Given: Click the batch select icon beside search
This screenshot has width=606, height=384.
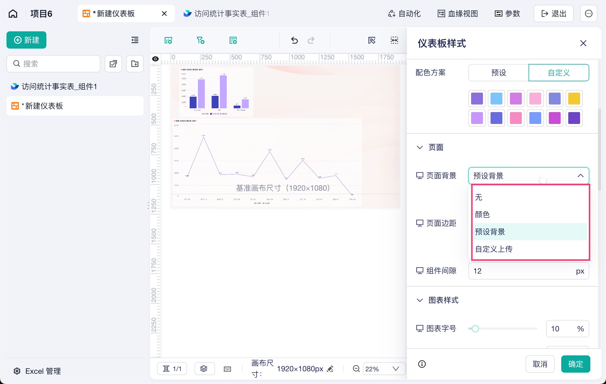Looking at the screenshot, I should pos(113,64).
